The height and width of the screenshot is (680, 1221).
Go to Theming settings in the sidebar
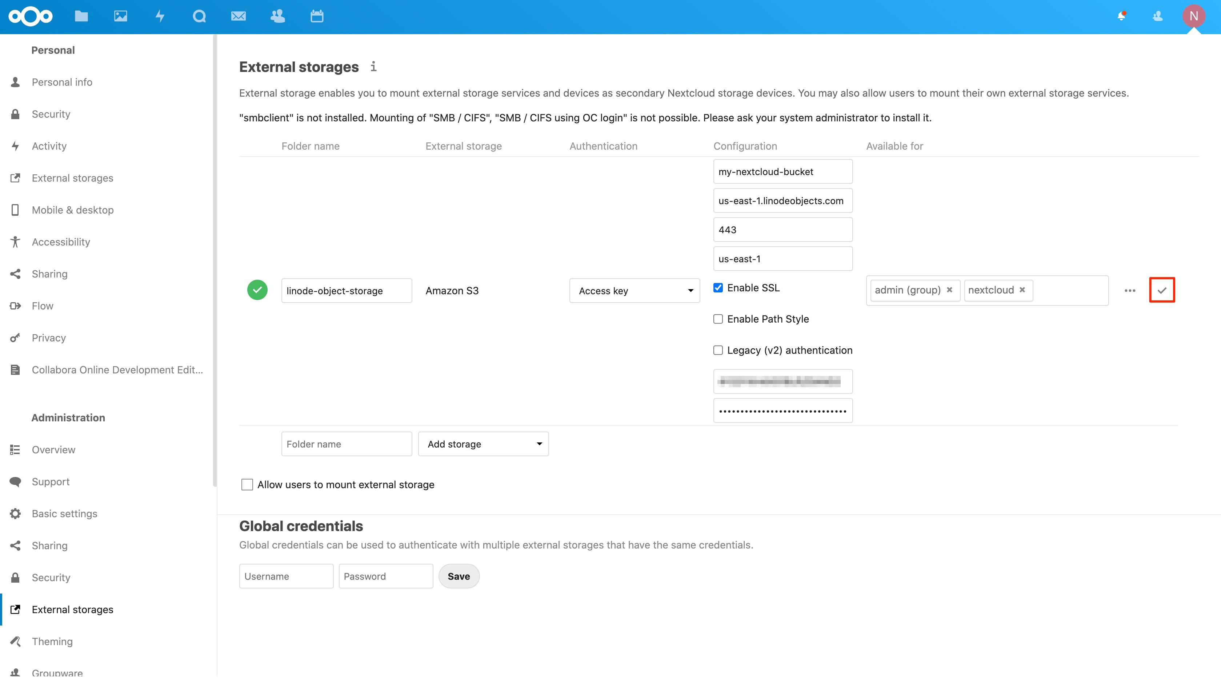point(52,641)
